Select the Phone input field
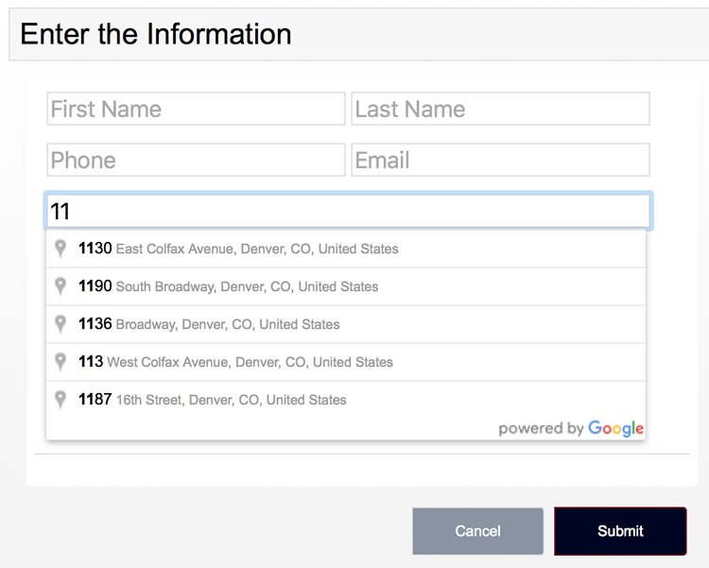Viewport: 709px width, 568px height. [196, 160]
